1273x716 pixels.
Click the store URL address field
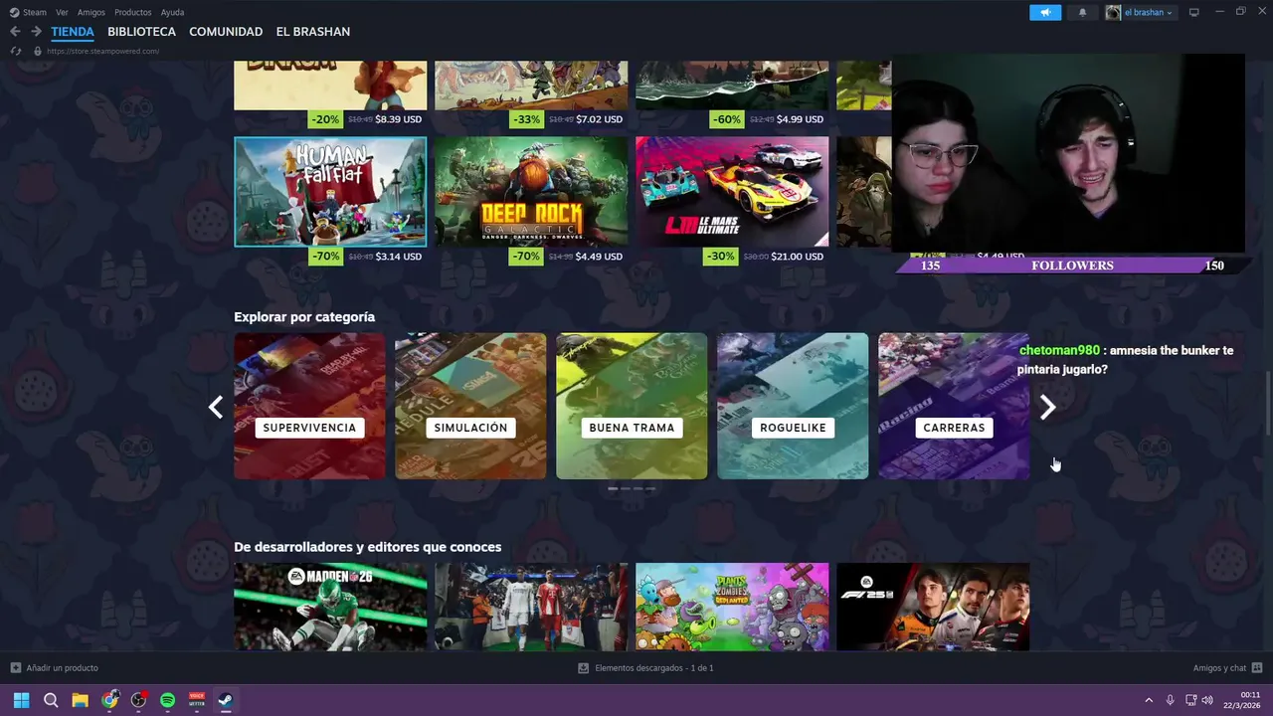(102, 51)
